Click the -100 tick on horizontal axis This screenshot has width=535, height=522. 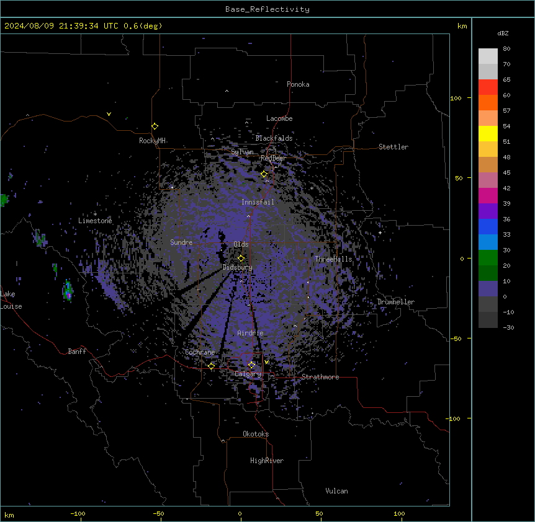tap(78, 513)
